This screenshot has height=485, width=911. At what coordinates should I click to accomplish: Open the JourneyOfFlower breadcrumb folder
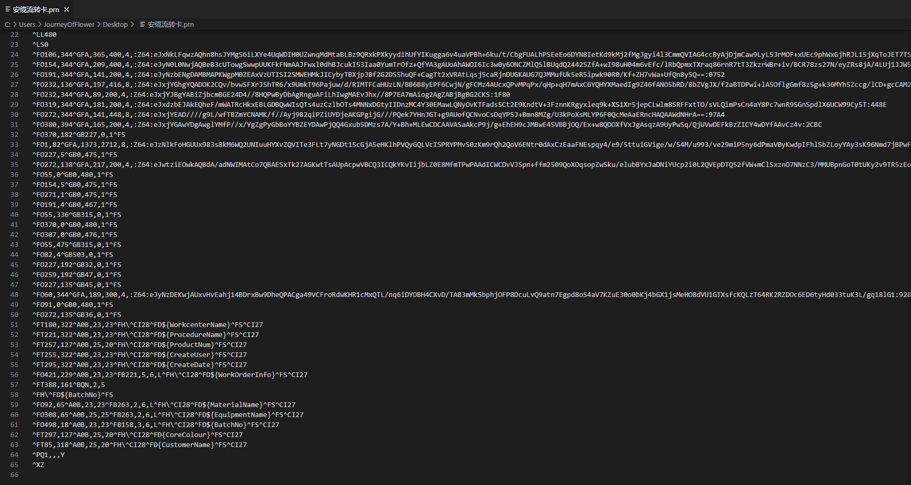click(69, 24)
